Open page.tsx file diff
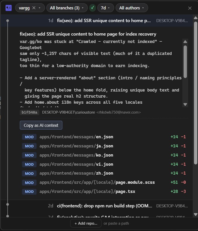Viewport: 198px width, 231px height. click(104, 191)
